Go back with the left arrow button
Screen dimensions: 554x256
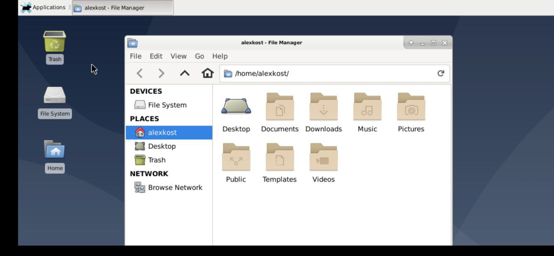click(x=139, y=74)
